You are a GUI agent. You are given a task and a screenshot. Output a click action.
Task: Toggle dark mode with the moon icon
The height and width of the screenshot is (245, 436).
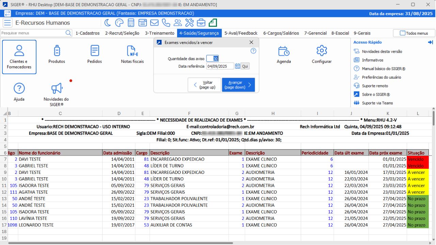[108, 23]
